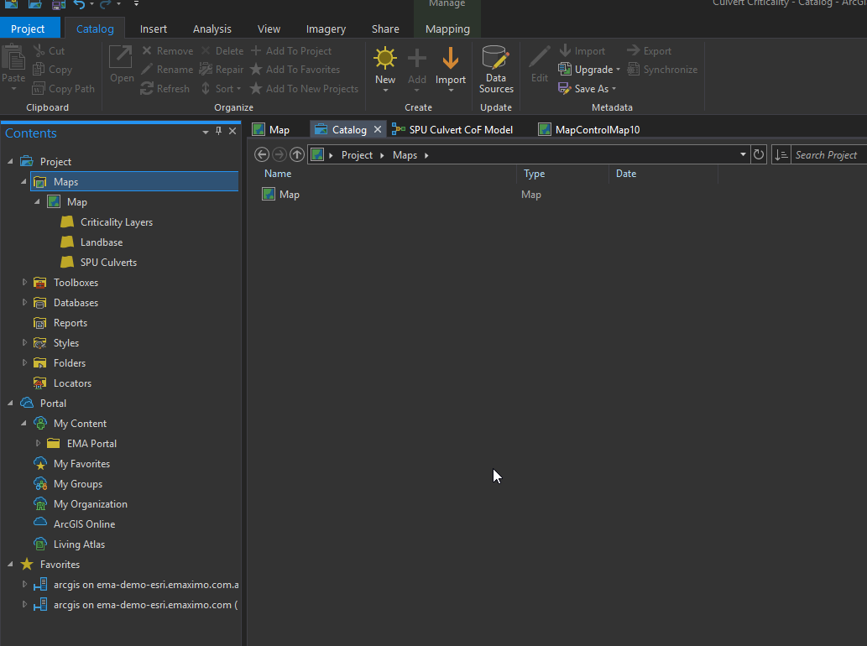
Task: Collapse the Portal node
Action: coord(10,403)
